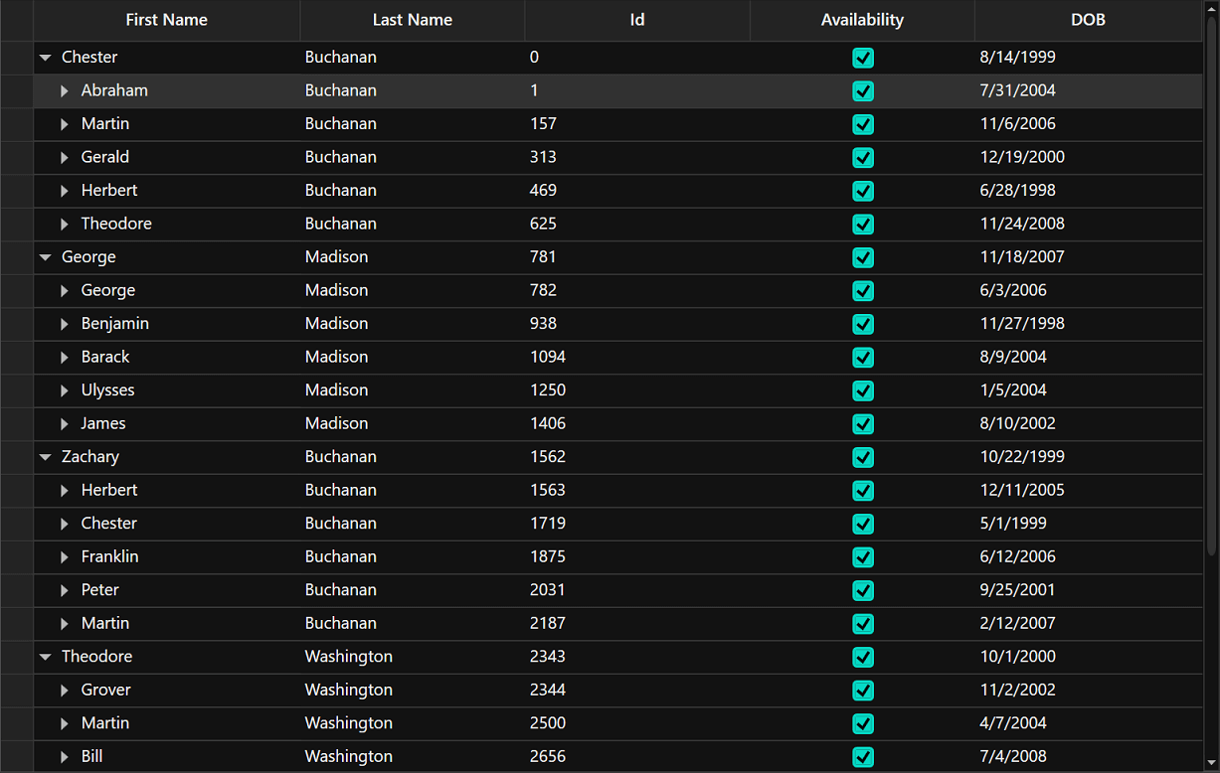Expand the Abraham Buchanan row
The image size is (1220, 773).
coord(65,91)
